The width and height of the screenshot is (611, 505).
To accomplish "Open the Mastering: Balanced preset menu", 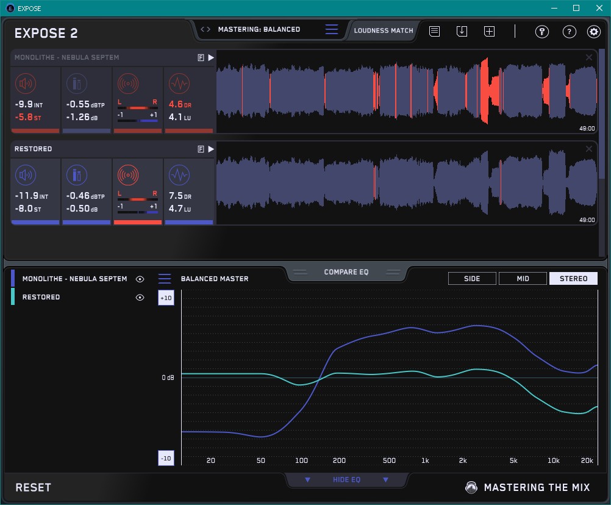I will click(x=331, y=29).
